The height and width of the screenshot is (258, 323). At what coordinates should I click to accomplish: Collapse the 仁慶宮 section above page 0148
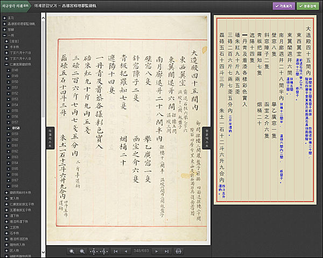point(6,64)
